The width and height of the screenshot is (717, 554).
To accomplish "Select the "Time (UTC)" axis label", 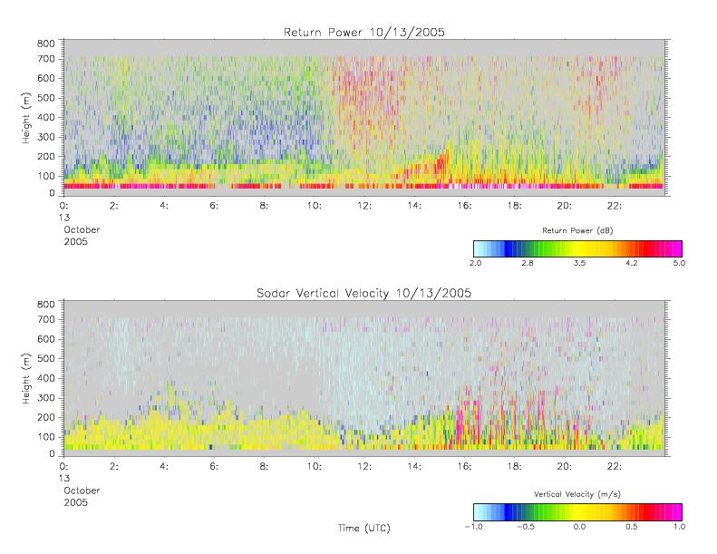I will coord(364,528).
